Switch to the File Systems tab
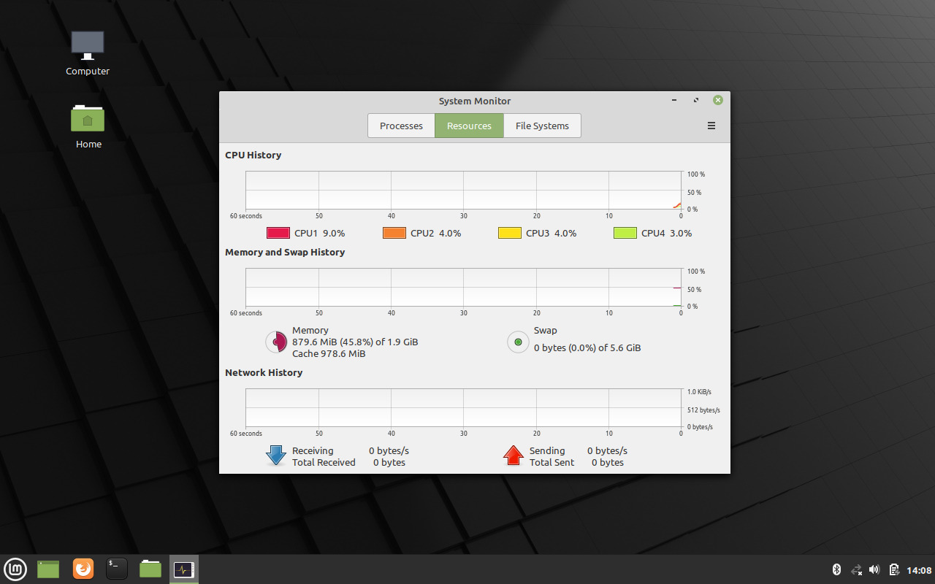The height and width of the screenshot is (584, 935). 542,126
